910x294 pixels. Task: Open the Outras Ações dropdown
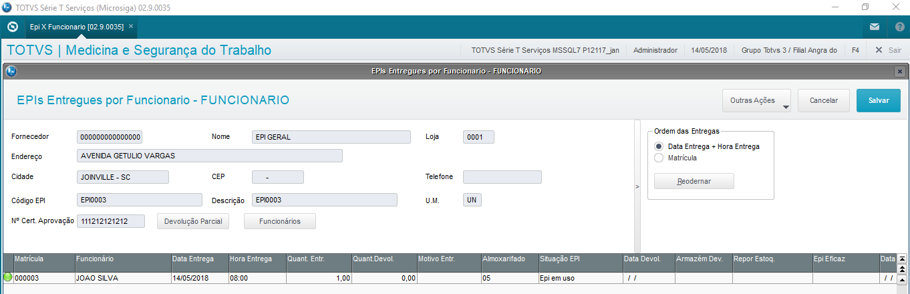point(756,100)
